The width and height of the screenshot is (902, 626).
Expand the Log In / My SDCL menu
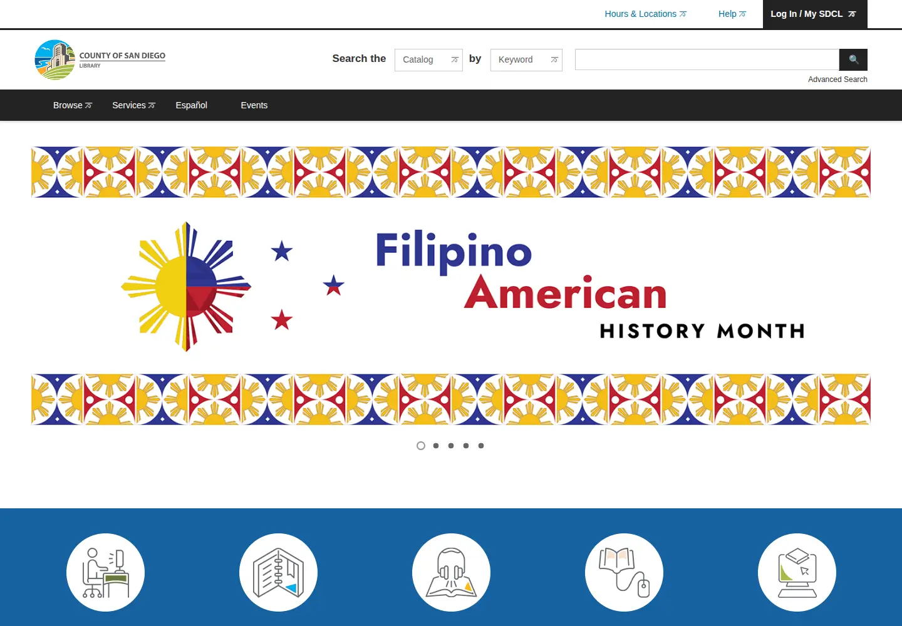815,14
